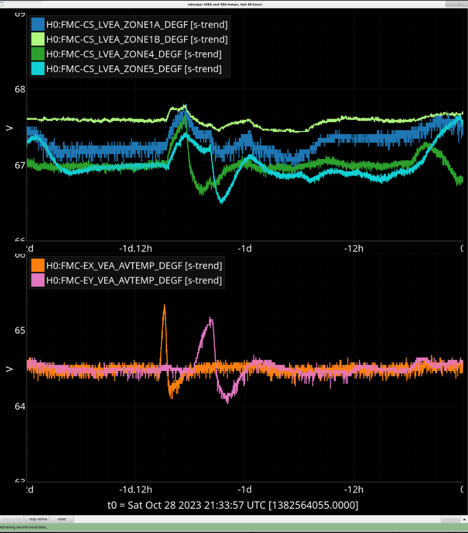Viewport: 468px width, 533px height.
Task: Click the blue ZONE1A legend swatch
Action: coord(38,25)
